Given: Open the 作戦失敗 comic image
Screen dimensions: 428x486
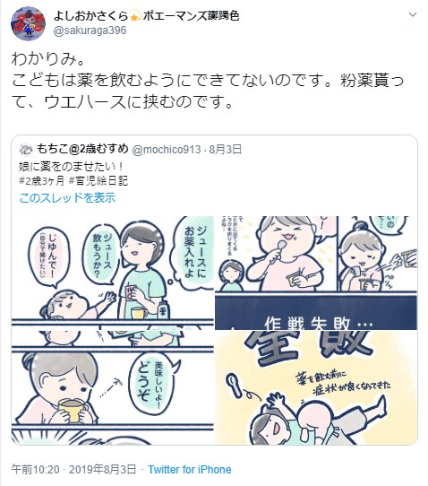Looking at the screenshot, I should 316,273.
